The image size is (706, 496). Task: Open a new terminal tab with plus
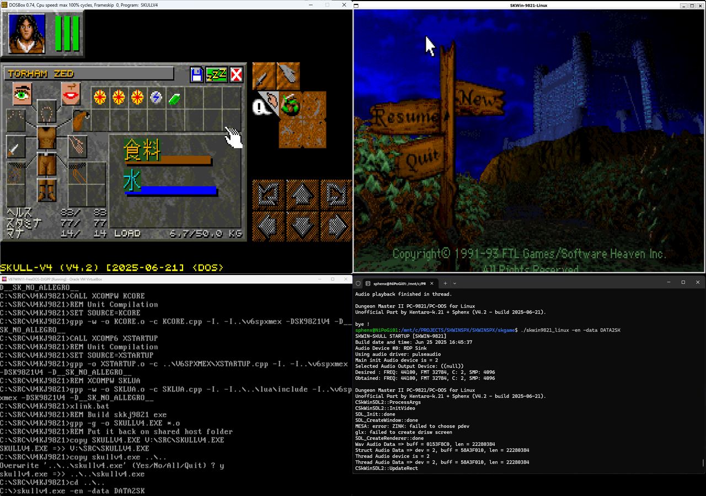445,283
